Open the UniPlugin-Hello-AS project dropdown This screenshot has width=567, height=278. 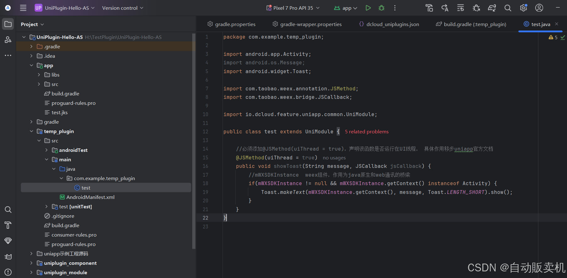coord(65,8)
